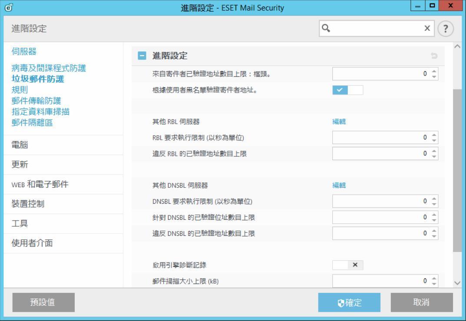Viewport: 466px width, 321px height.
Task: Close the ESET Mail Security window
Action: click(450, 6)
